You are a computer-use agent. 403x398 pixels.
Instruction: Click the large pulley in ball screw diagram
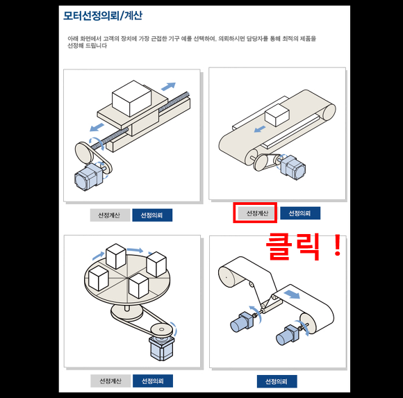[85, 153]
